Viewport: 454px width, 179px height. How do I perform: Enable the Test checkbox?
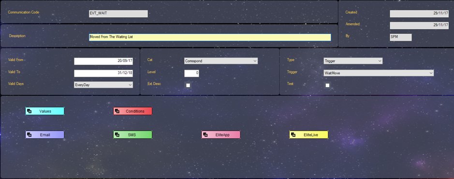click(327, 85)
